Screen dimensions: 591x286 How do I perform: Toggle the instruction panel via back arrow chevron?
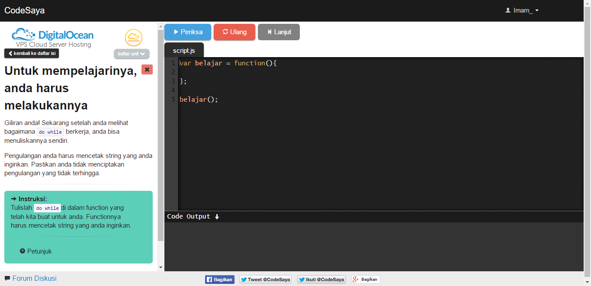pos(10,53)
